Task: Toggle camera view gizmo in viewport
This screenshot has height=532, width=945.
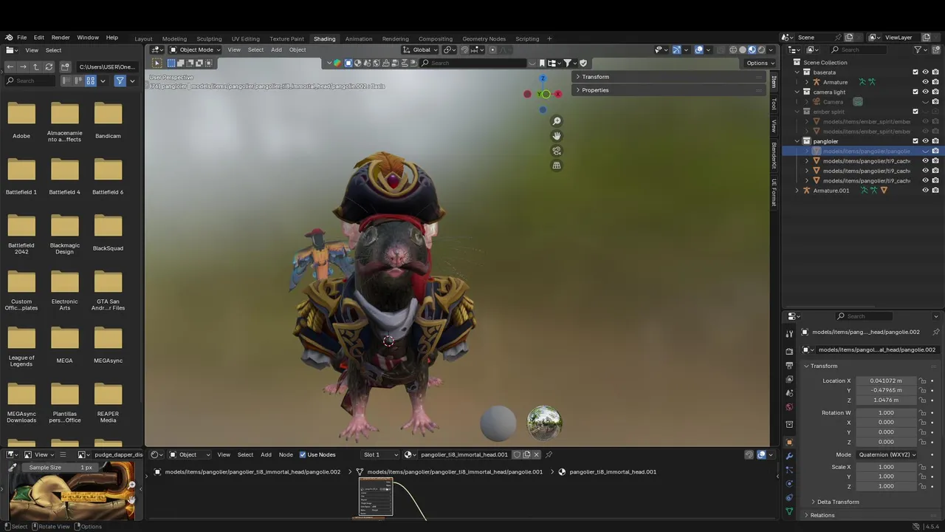Action: coord(557,151)
